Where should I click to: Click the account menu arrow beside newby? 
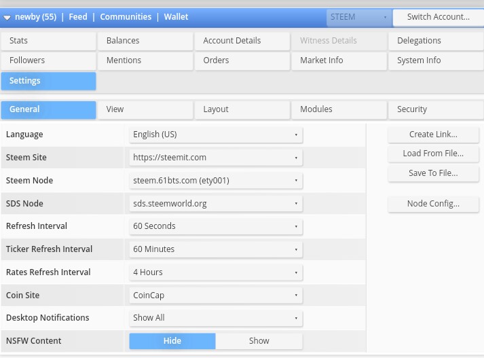7,17
